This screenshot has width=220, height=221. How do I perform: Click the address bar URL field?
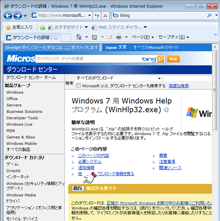(59, 16)
